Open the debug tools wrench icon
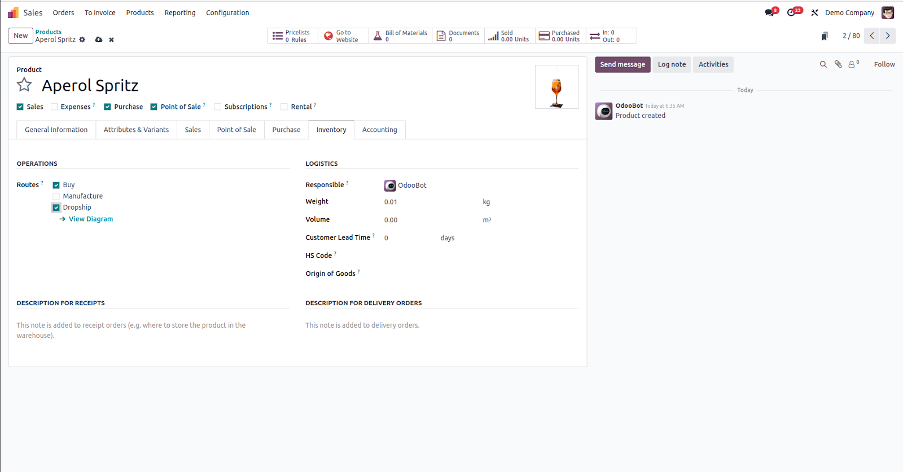The height and width of the screenshot is (472, 903). coord(814,12)
